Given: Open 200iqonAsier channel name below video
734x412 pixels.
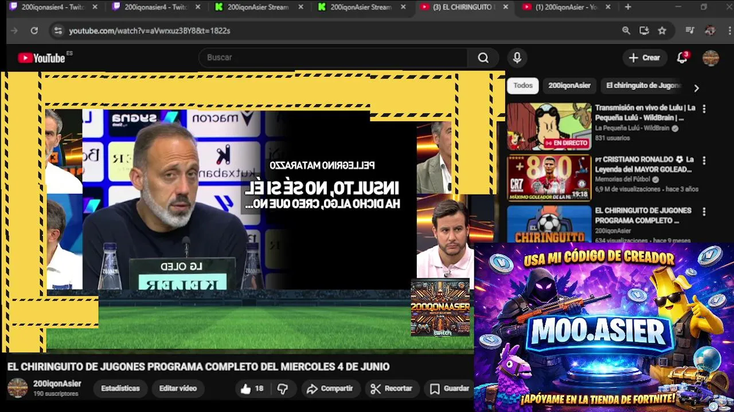Looking at the screenshot, I should (57, 384).
